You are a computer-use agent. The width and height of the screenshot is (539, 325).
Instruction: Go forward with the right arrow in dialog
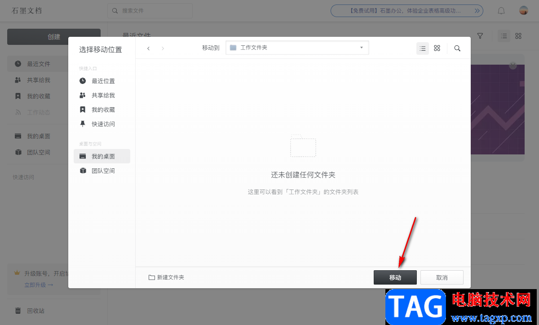(163, 48)
